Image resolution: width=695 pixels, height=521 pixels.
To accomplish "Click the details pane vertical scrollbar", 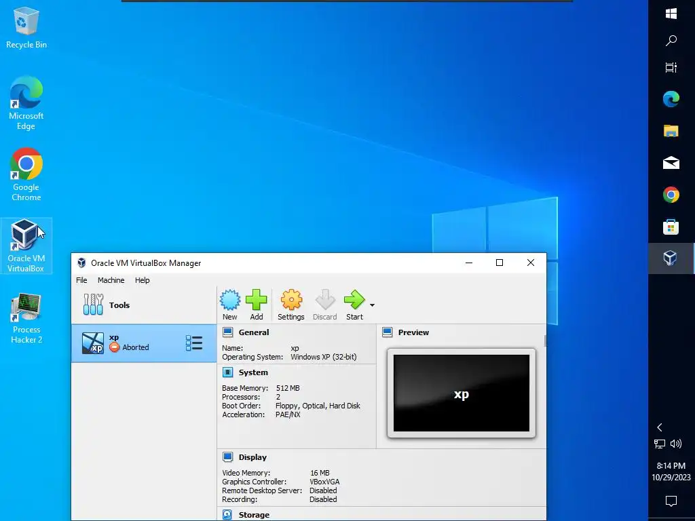I will [x=545, y=341].
